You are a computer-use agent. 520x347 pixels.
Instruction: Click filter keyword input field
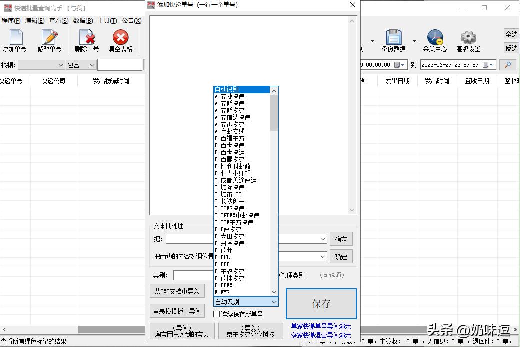point(120,65)
